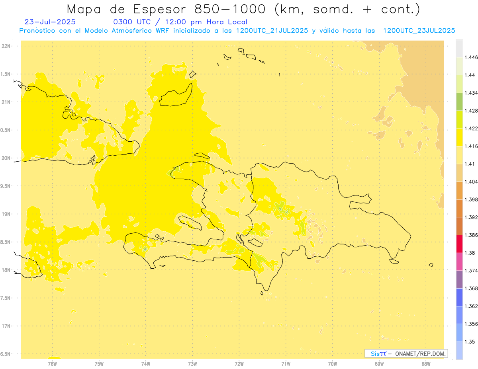Click the 76W longitude axis label

52,363
